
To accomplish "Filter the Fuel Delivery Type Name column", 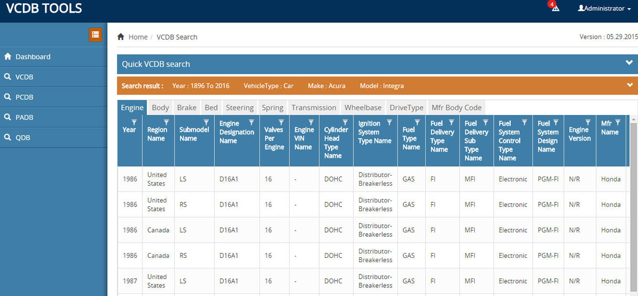I will (451, 122).
